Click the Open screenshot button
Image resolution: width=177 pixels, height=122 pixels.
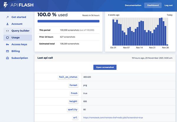[105, 67]
